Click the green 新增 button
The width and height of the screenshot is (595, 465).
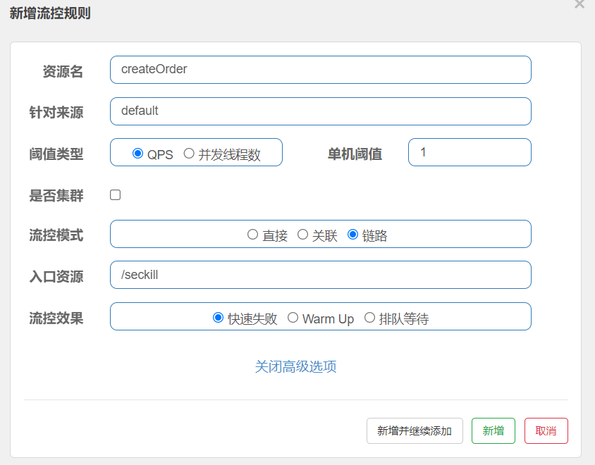click(493, 430)
